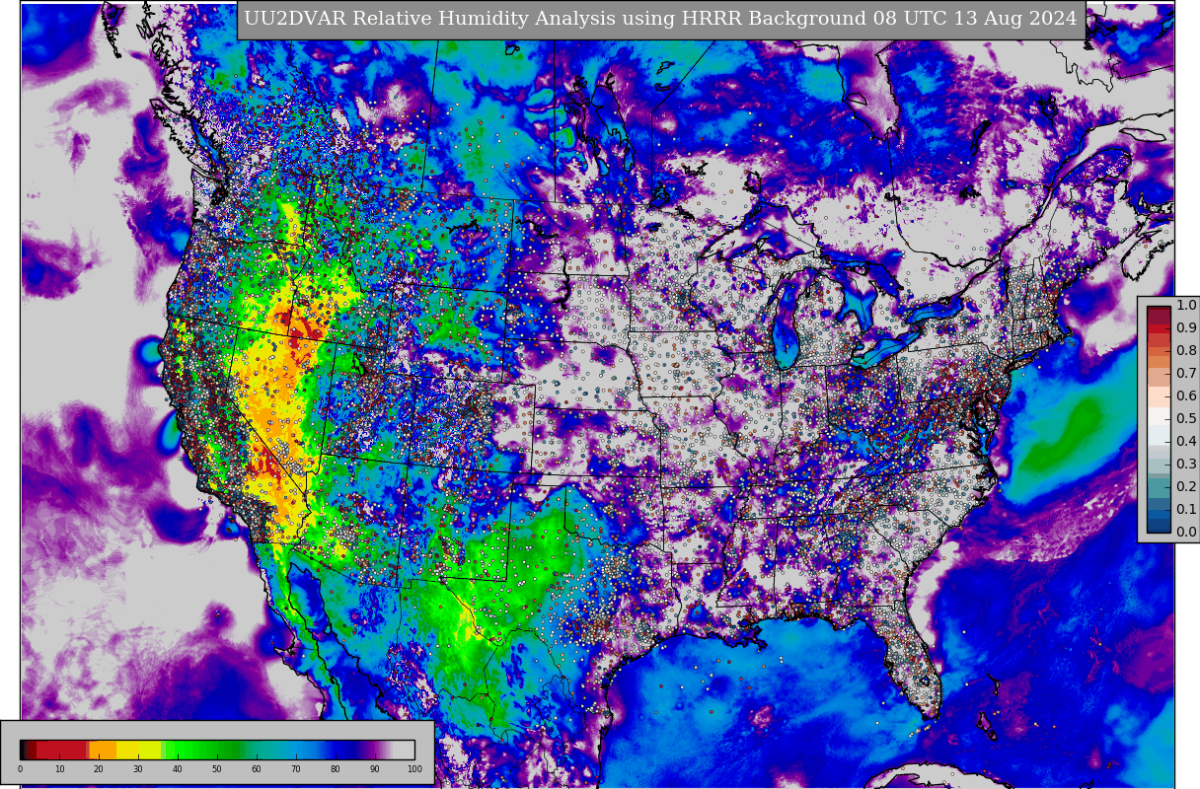1200x789 pixels.
Task: Click the '0.0' label on the right colorbar
Action: point(1186,532)
